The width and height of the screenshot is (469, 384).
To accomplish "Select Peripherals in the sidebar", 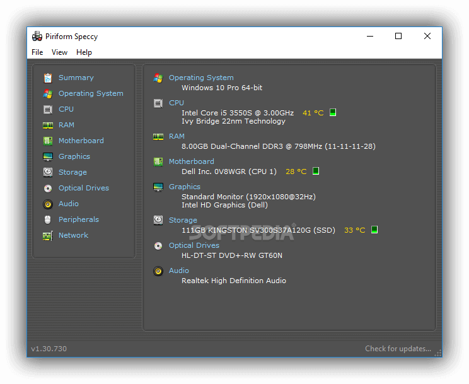I will (x=79, y=219).
